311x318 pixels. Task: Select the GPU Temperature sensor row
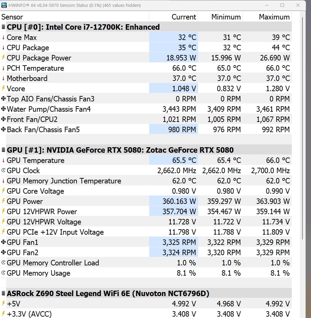pyautogui.click(x=146, y=160)
